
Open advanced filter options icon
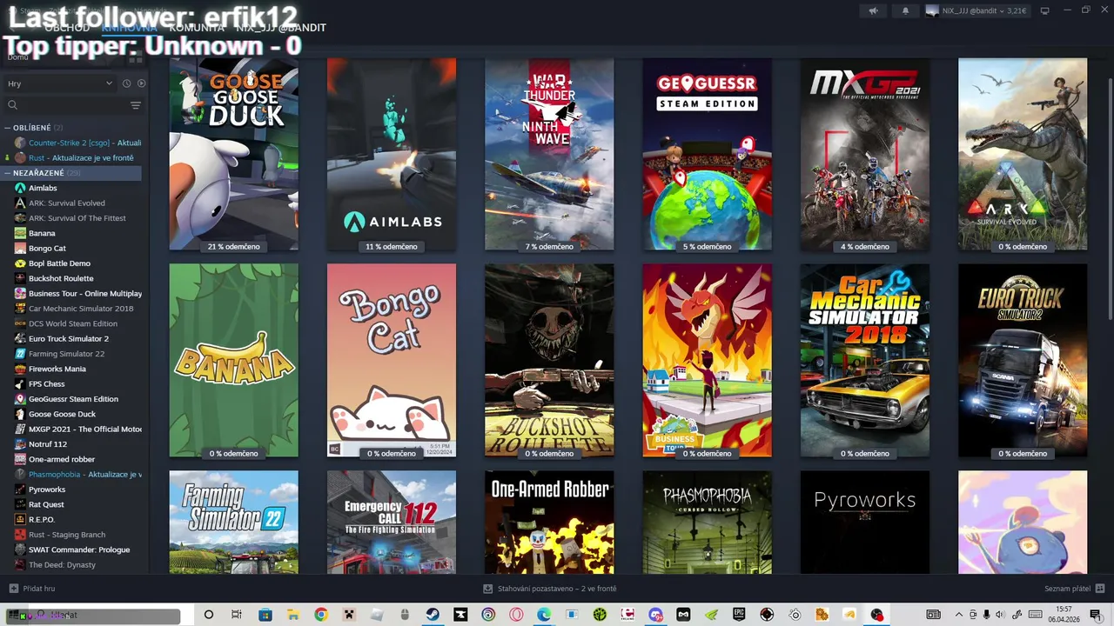(136, 105)
